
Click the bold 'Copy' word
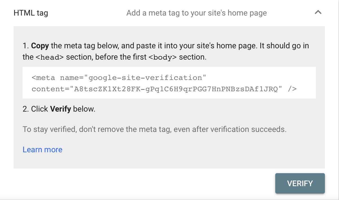(40, 46)
